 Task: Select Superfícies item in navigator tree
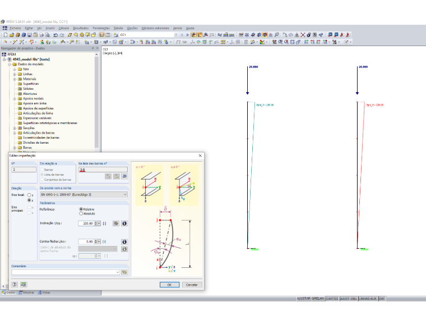pos(31,84)
